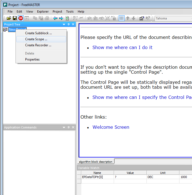Screen dimensions: 192x195
Task: Go back with the left arrow icon
Action: (x=55, y=18)
